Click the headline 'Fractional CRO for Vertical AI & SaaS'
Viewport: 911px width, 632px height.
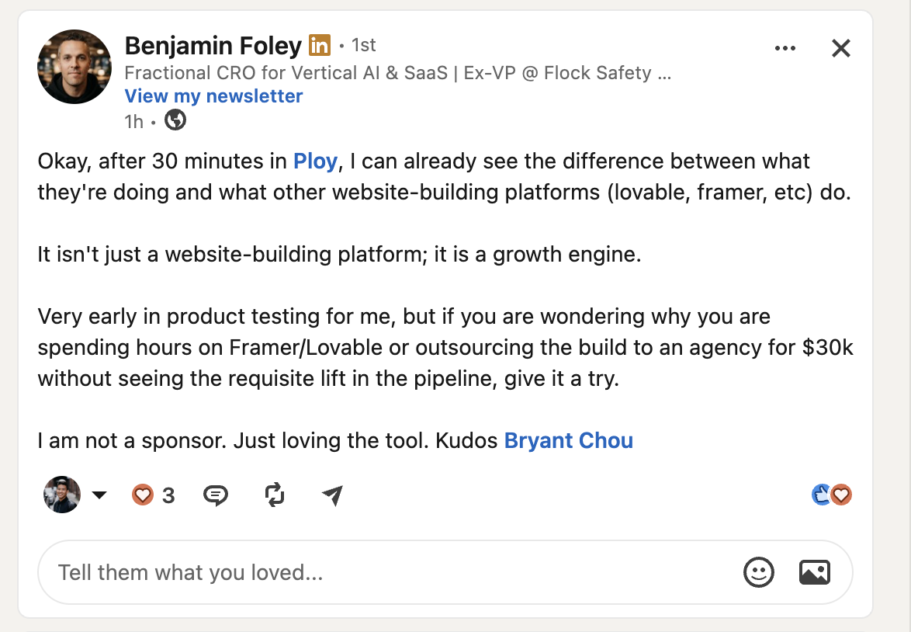pos(286,73)
